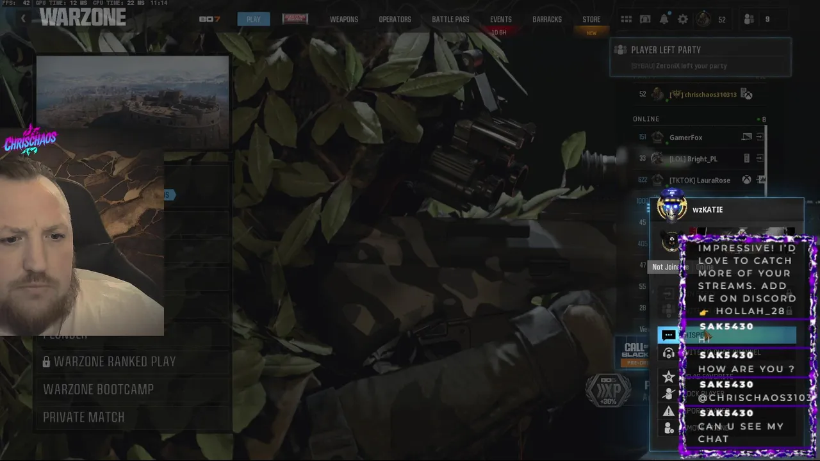
Task: Click the PLAY tab
Action: 254,19
